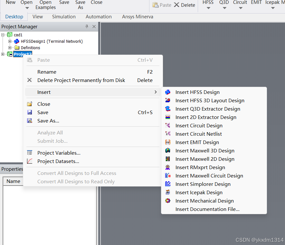
Task: Switch to the Automation ribbon tab
Action: click(99, 17)
